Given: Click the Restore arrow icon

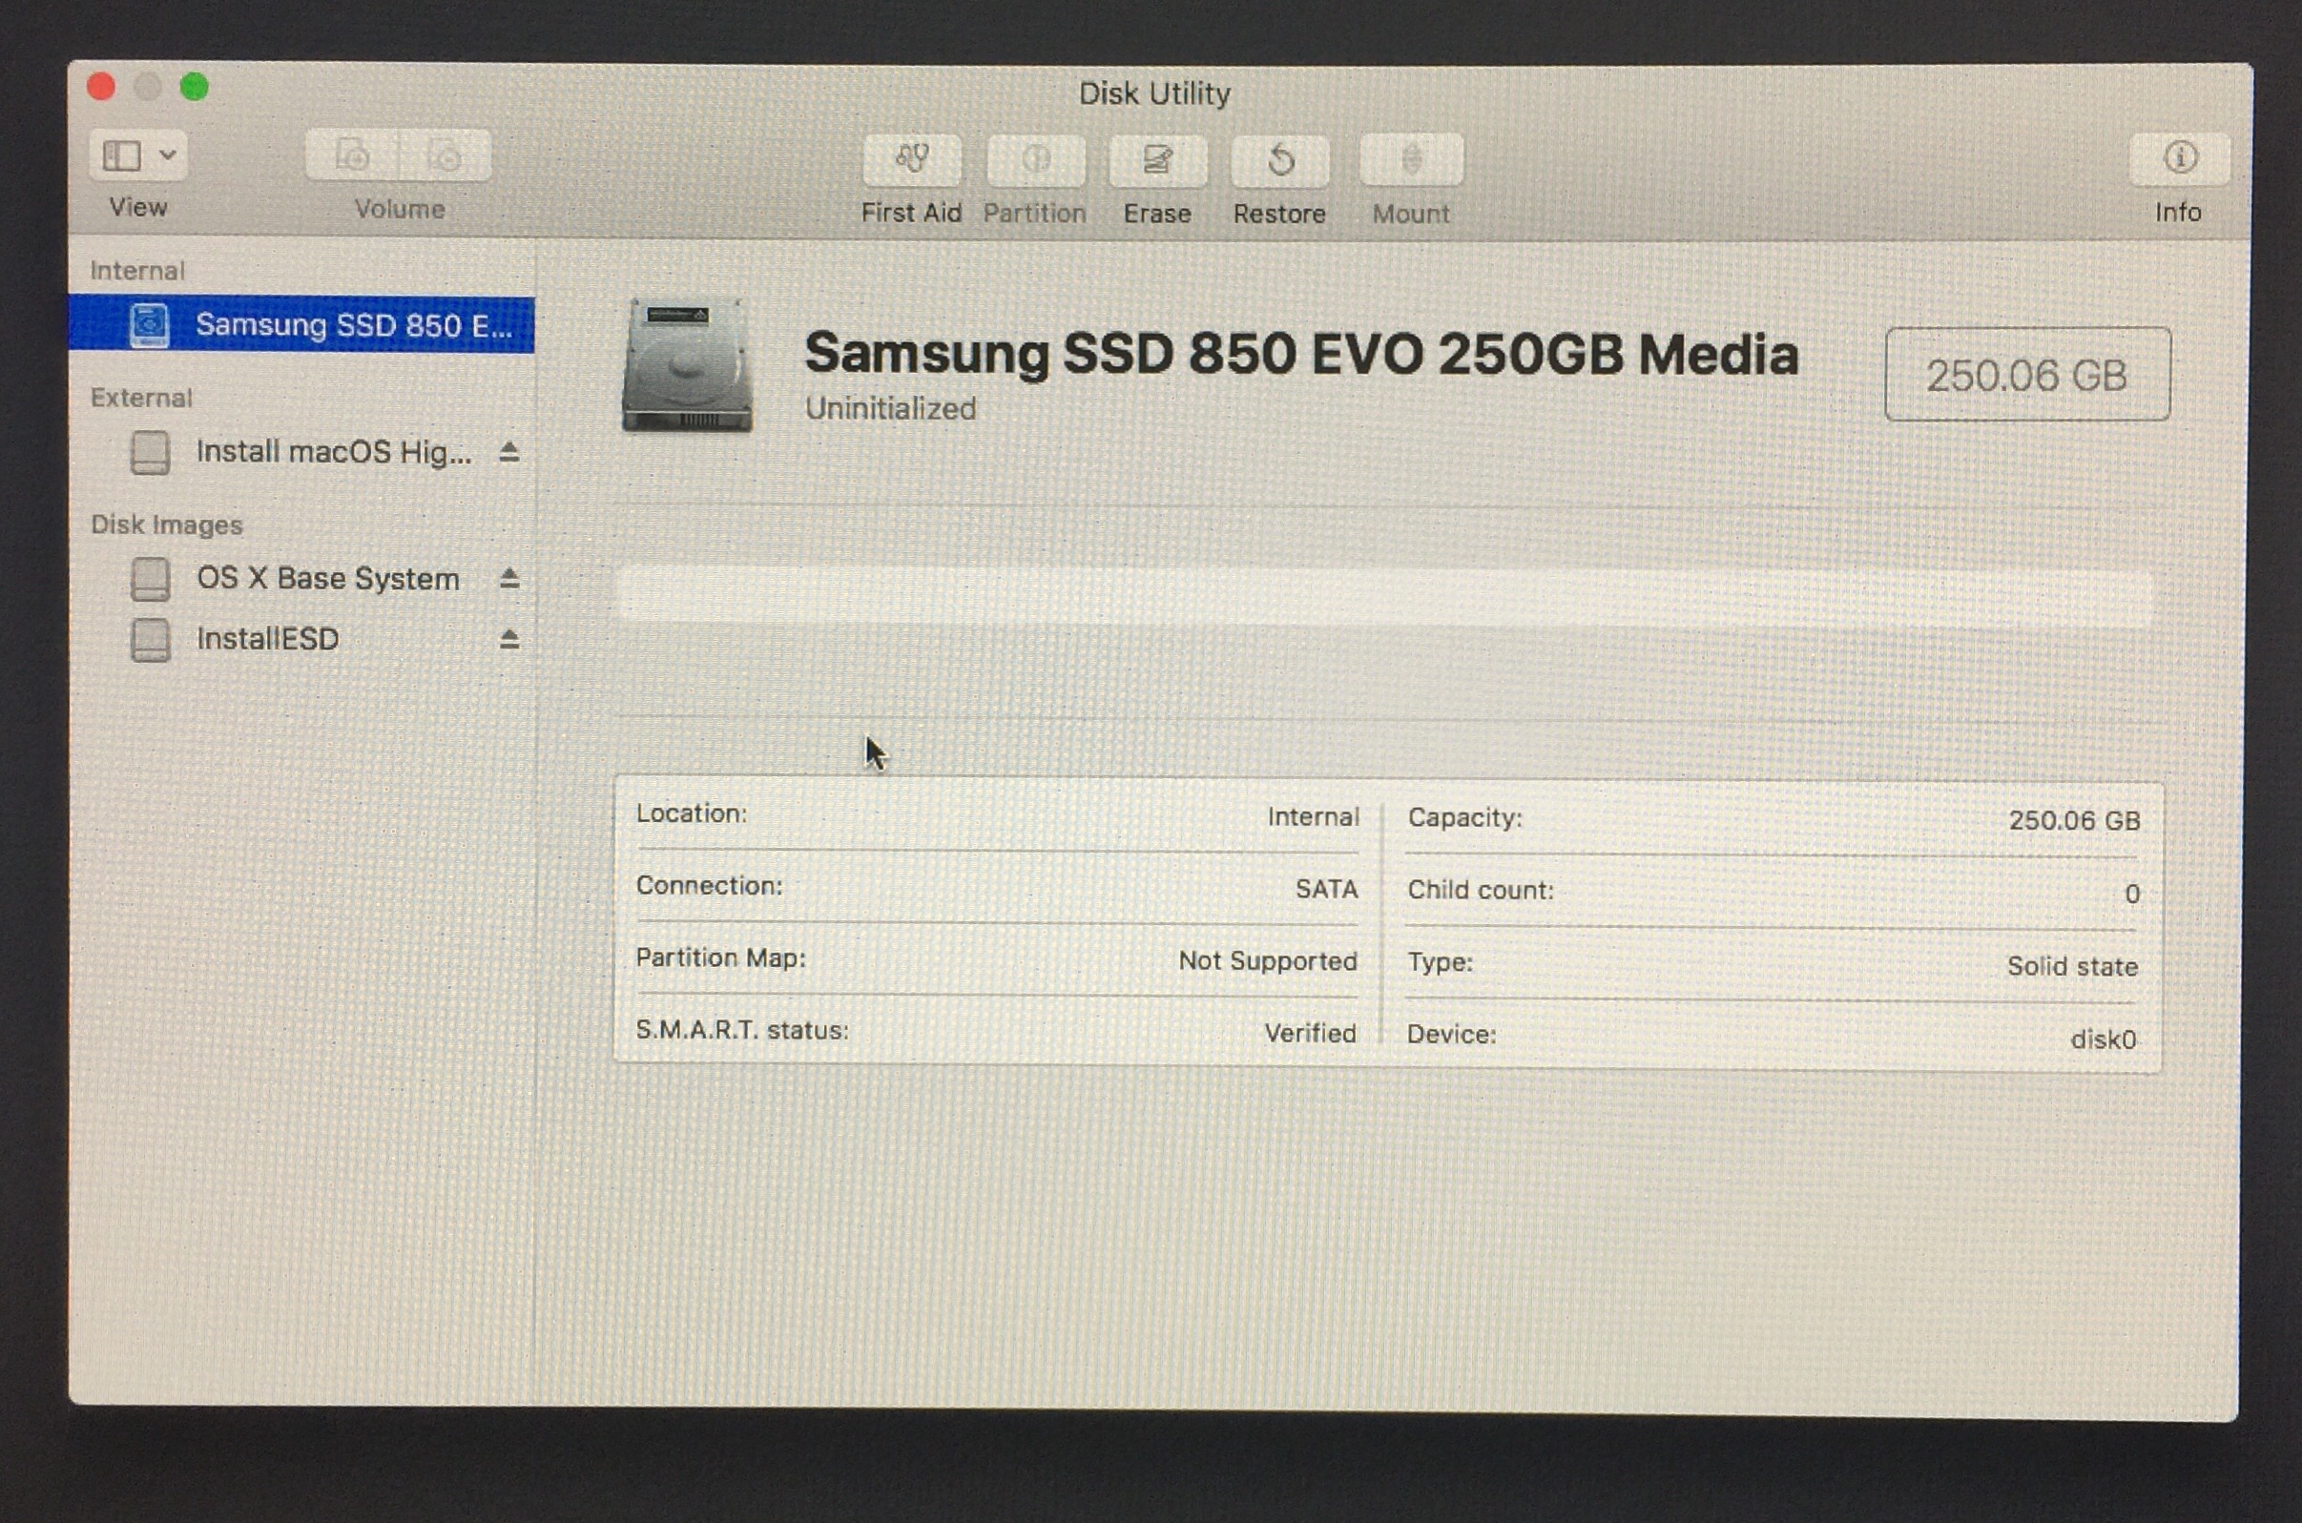Looking at the screenshot, I should (1279, 160).
